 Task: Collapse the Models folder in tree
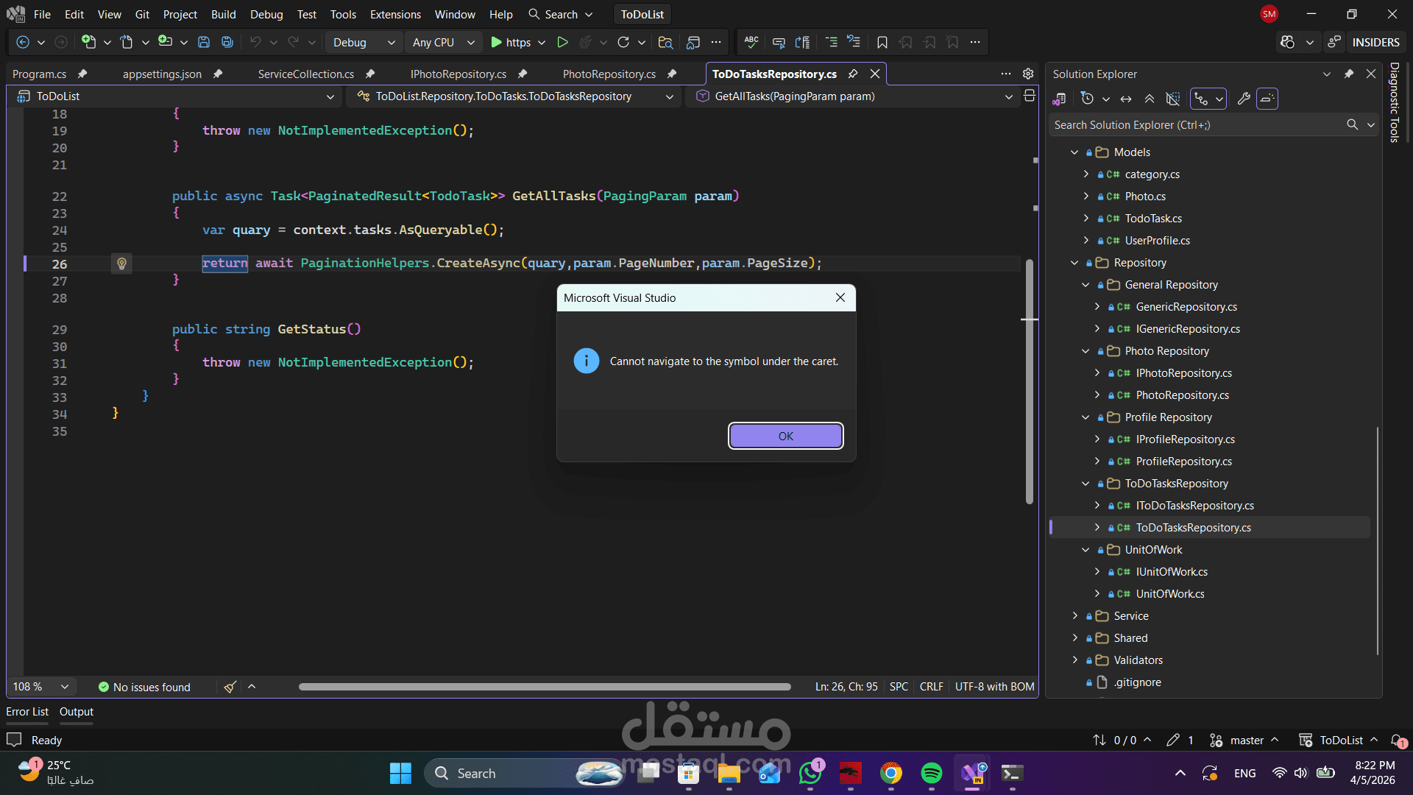tap(1074, 152)
